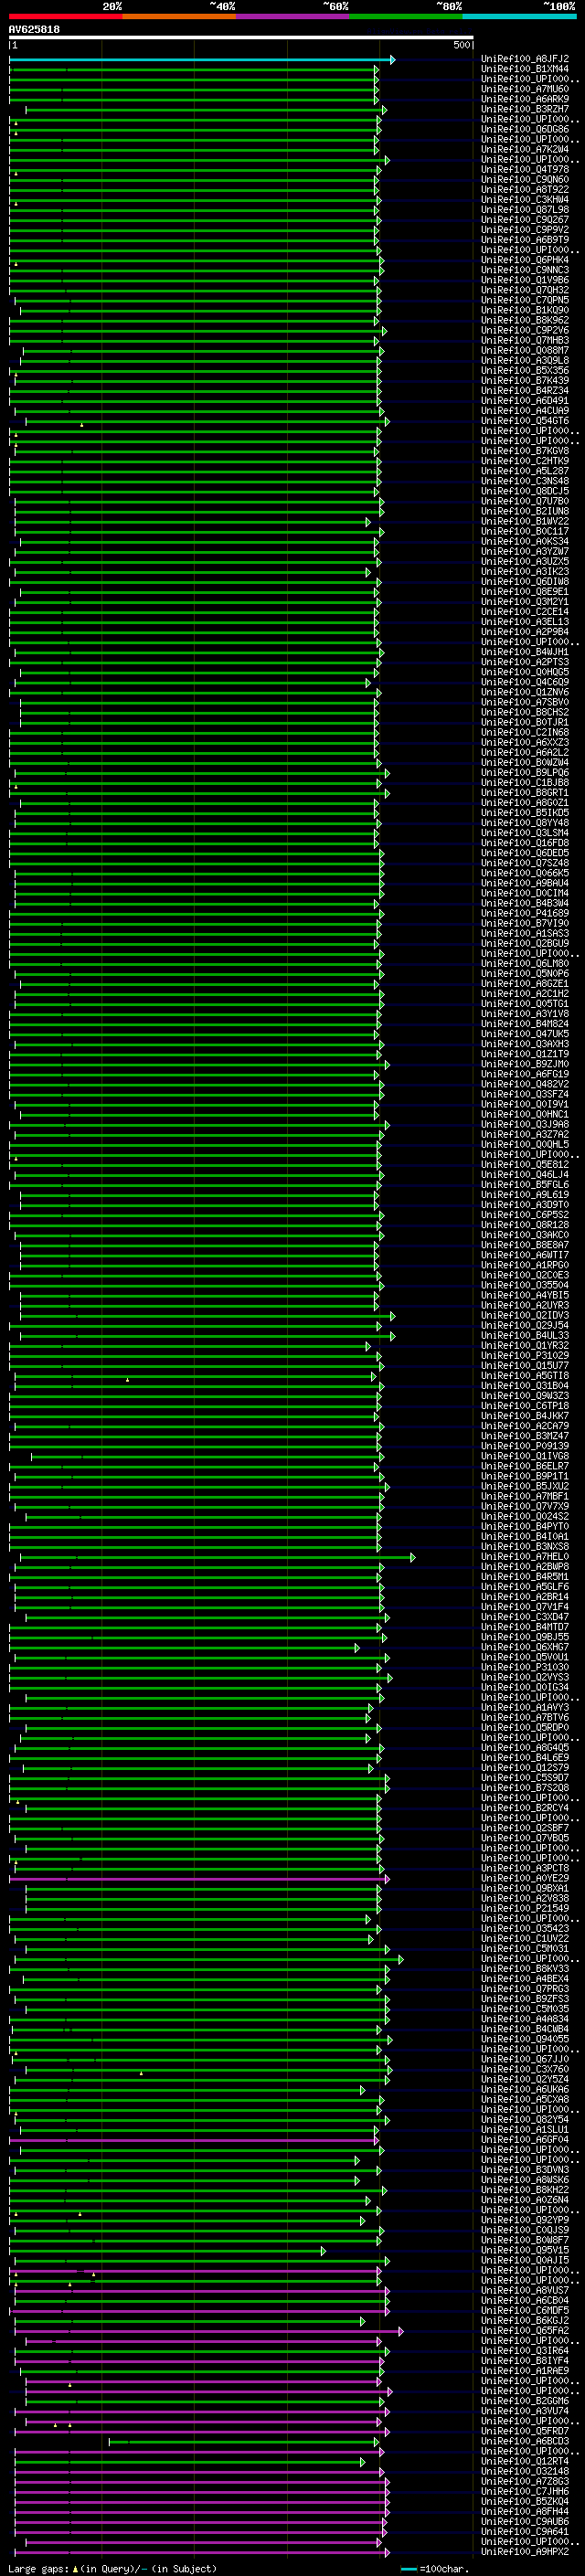Open hit UniRef100_B1XM44
585x2576 pixels.
[x=525, y=69]
